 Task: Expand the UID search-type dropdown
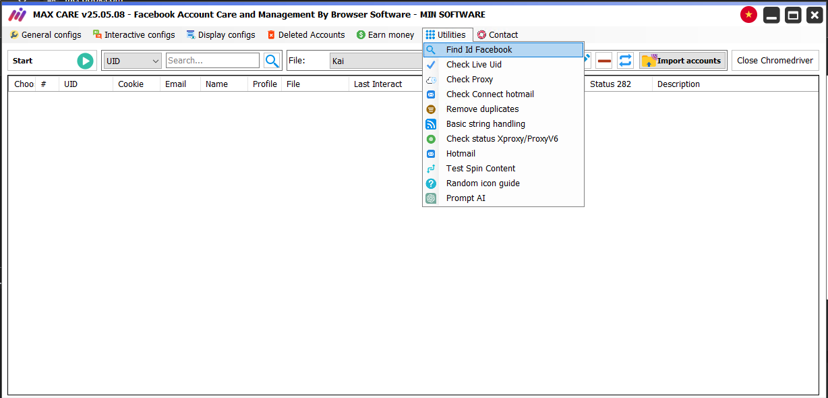point(133,61)
